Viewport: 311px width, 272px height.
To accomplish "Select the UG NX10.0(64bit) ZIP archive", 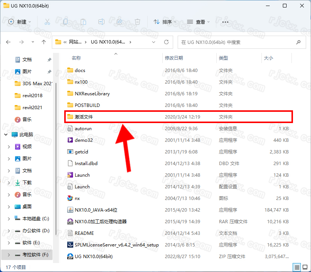I will click(x=93, y=256).
